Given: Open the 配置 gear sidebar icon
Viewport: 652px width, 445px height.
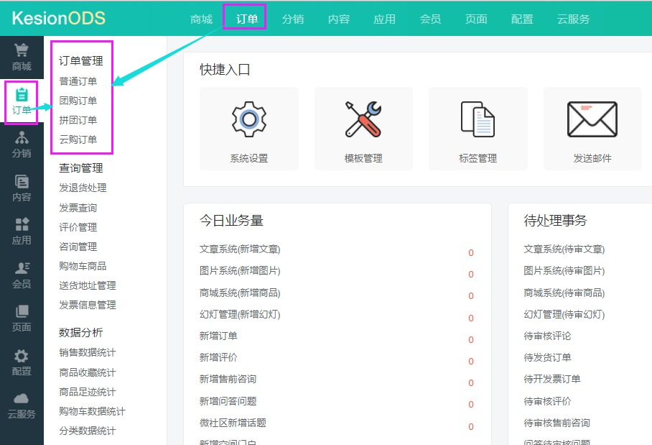Looking at the screenshot, I should [22, 356].
